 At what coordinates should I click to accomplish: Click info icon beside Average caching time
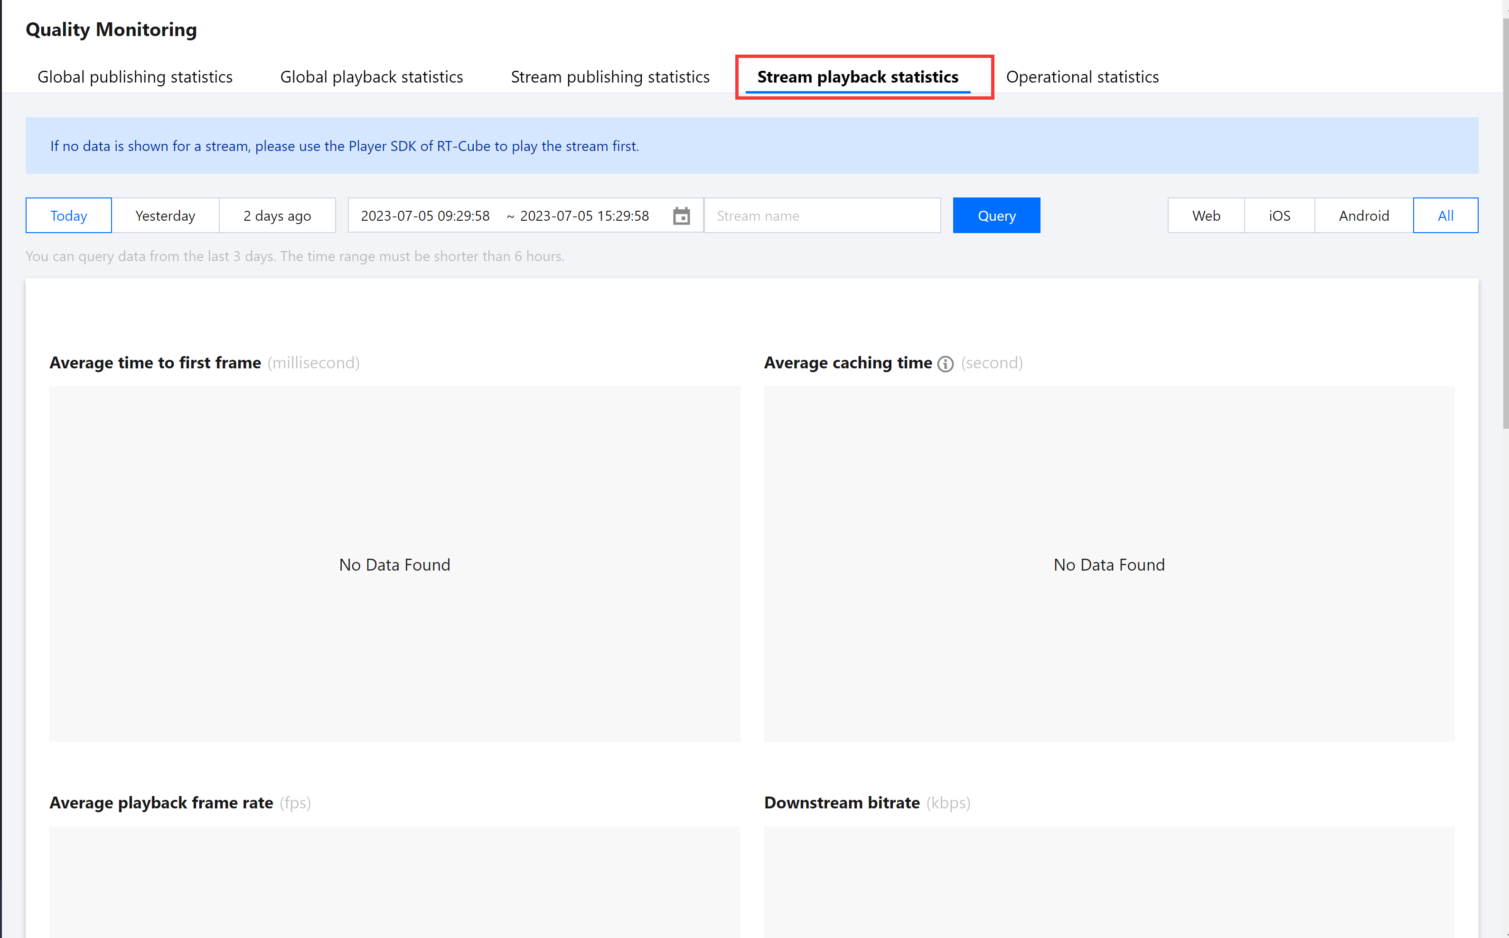pos(945,364)
